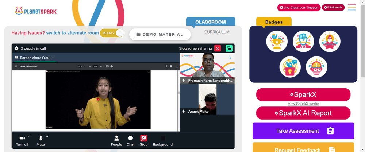This screenshot has width=365, height=152.
Task: Click the PS Moments button
Action: pyautogui.click(x=333, y=7)
